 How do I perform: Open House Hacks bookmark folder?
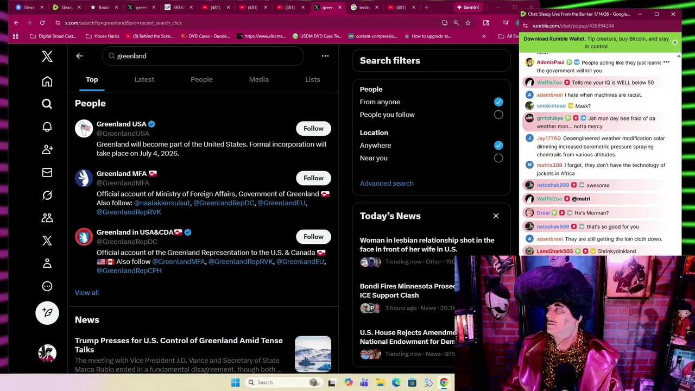click(103, 36)
